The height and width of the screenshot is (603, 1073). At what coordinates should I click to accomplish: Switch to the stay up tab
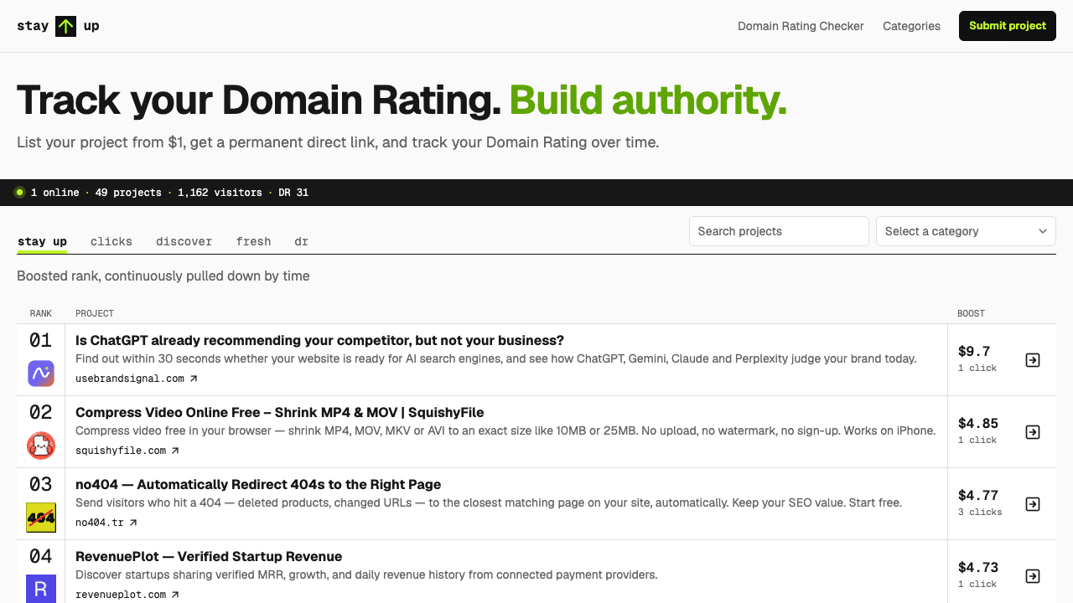pos(42,241)
